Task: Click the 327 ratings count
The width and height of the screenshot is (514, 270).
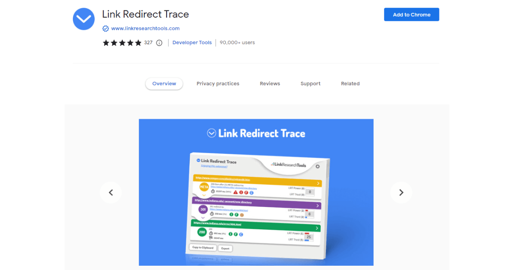Action: click(x=148, y=43)
